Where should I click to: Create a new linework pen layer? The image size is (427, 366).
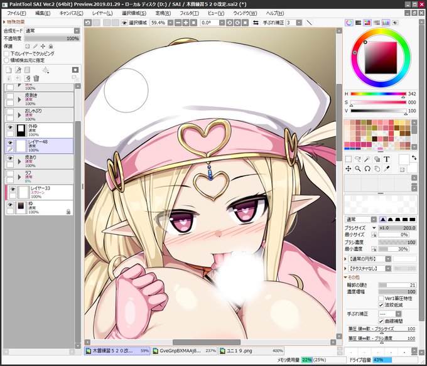coord(18,70)
